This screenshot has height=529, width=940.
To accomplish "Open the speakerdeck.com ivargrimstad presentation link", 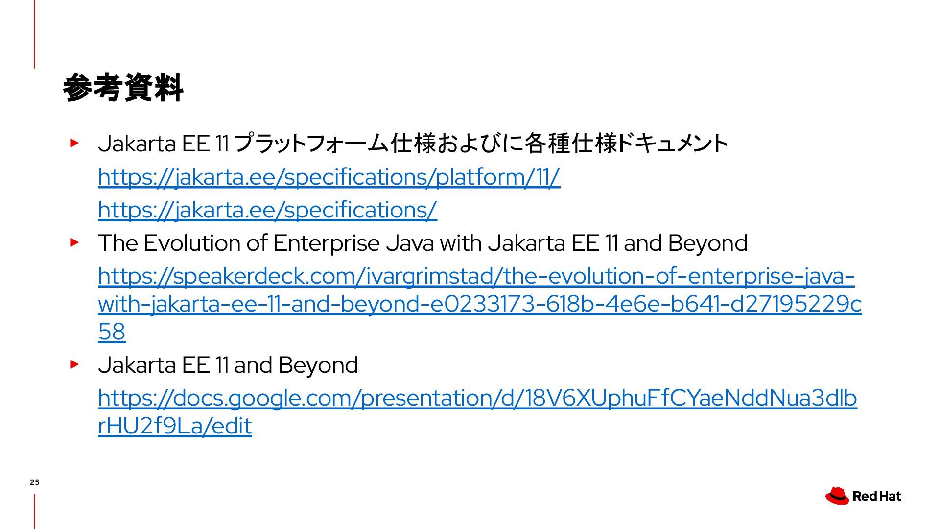I will click(480, 304).
